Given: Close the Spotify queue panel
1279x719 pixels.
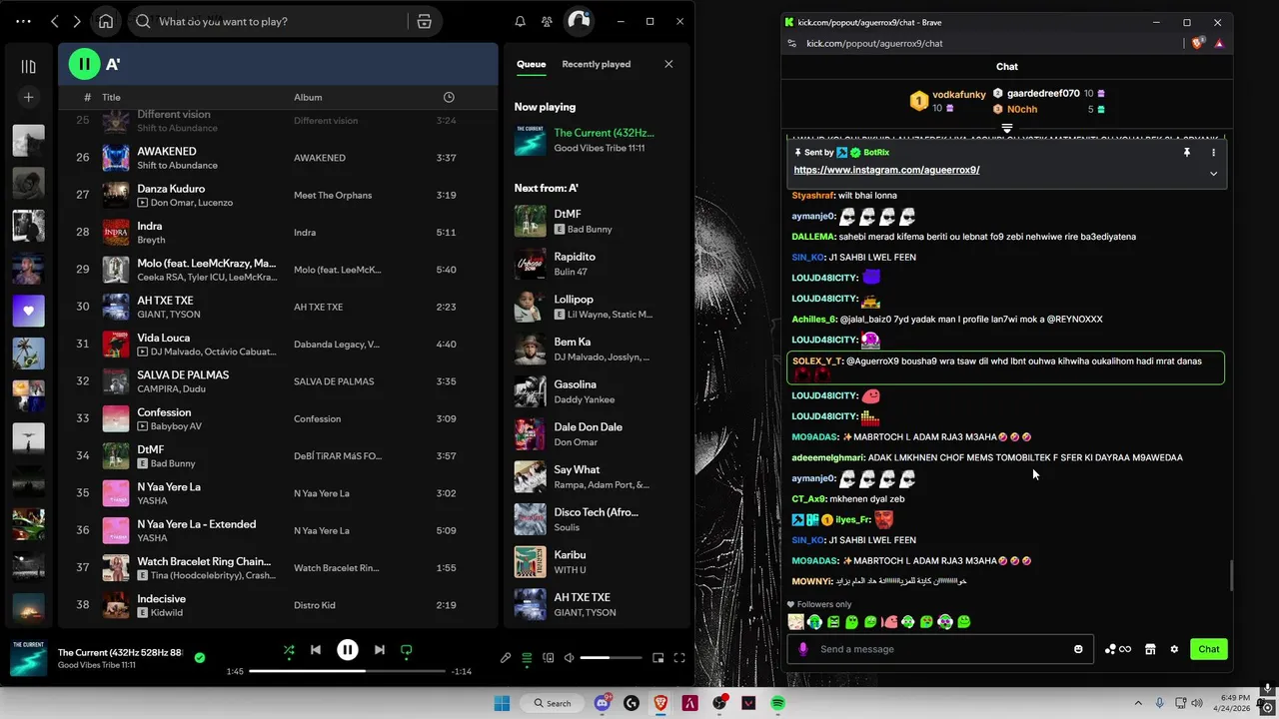Looking at the screenshot, I should 668,64.
